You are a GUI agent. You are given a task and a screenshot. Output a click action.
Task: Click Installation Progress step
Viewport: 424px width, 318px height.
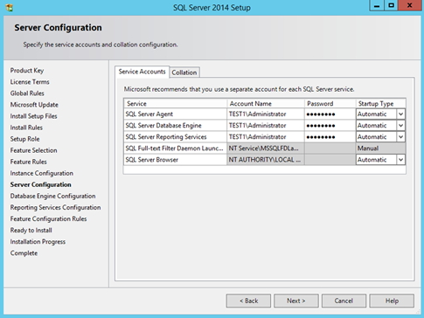tap(38, 241)
